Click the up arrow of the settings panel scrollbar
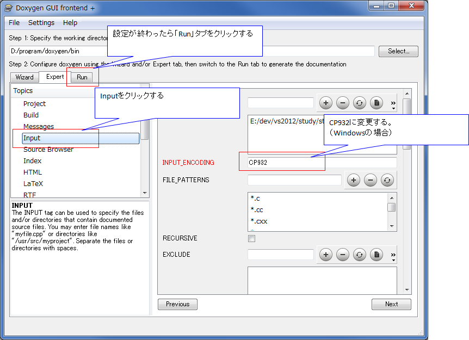The width and height of the screenshot is (469, 340). pyautogui.click(x=407, y=94)
